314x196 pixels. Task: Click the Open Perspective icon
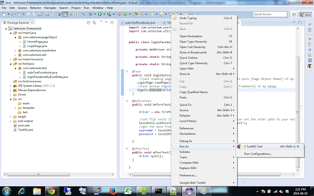(294, 14)
